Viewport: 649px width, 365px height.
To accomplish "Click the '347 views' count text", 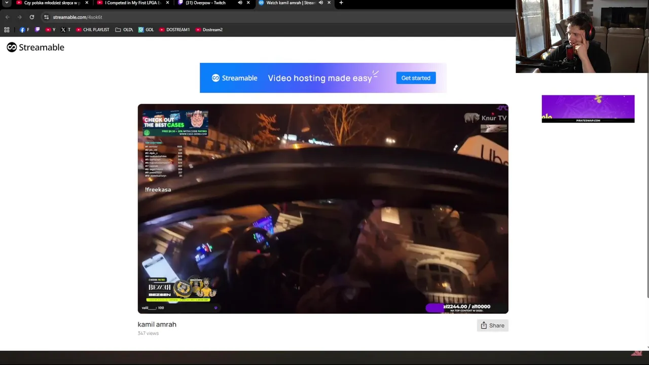I will [x=148, y=334].
